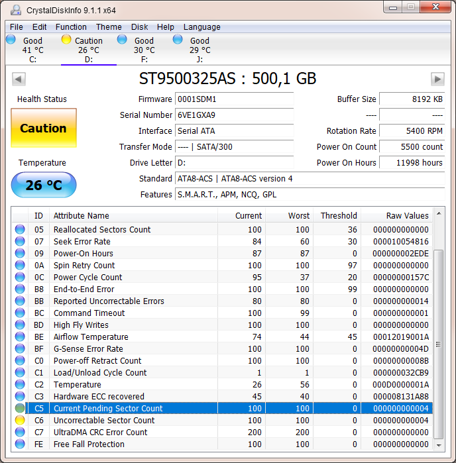Click the blue status icon for drive C:

pyautogui.click(x=11, y=39)
